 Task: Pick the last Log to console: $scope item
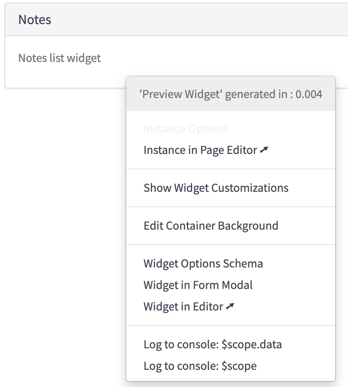click(200, 366)
